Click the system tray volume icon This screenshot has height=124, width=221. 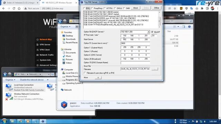pyautogui.click(x=205, y=122)
